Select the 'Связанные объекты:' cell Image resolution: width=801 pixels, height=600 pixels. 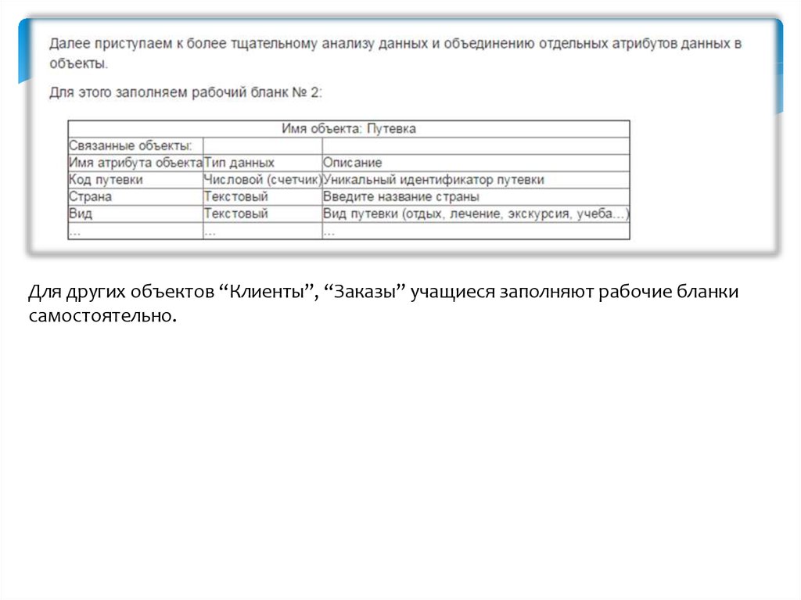pyautogui.click(x=135, y=146)
